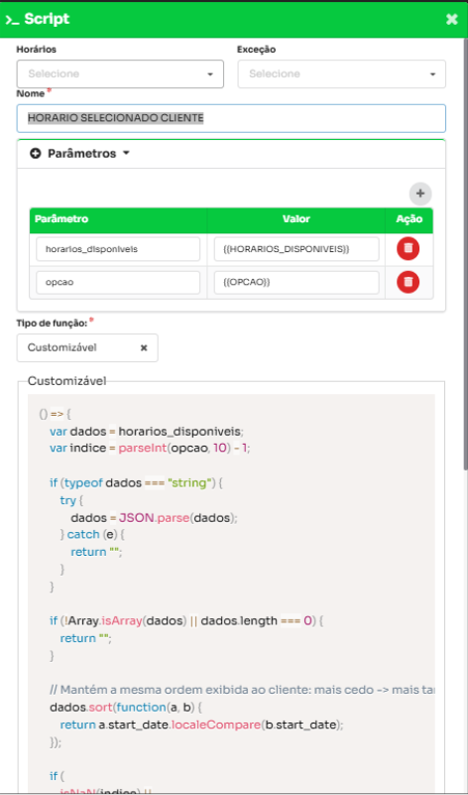The height and width of the screenshot is (795, 468).
Task: Click the Valor column header
Action: tap(296, 219)
